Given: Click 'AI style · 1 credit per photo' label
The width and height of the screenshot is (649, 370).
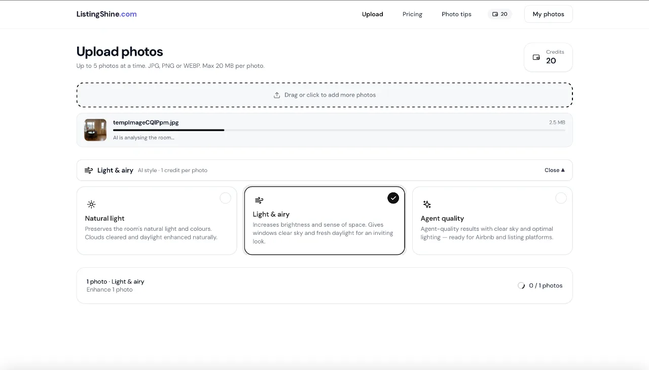Looking at the screenshot, I should [x=172, y=170].
